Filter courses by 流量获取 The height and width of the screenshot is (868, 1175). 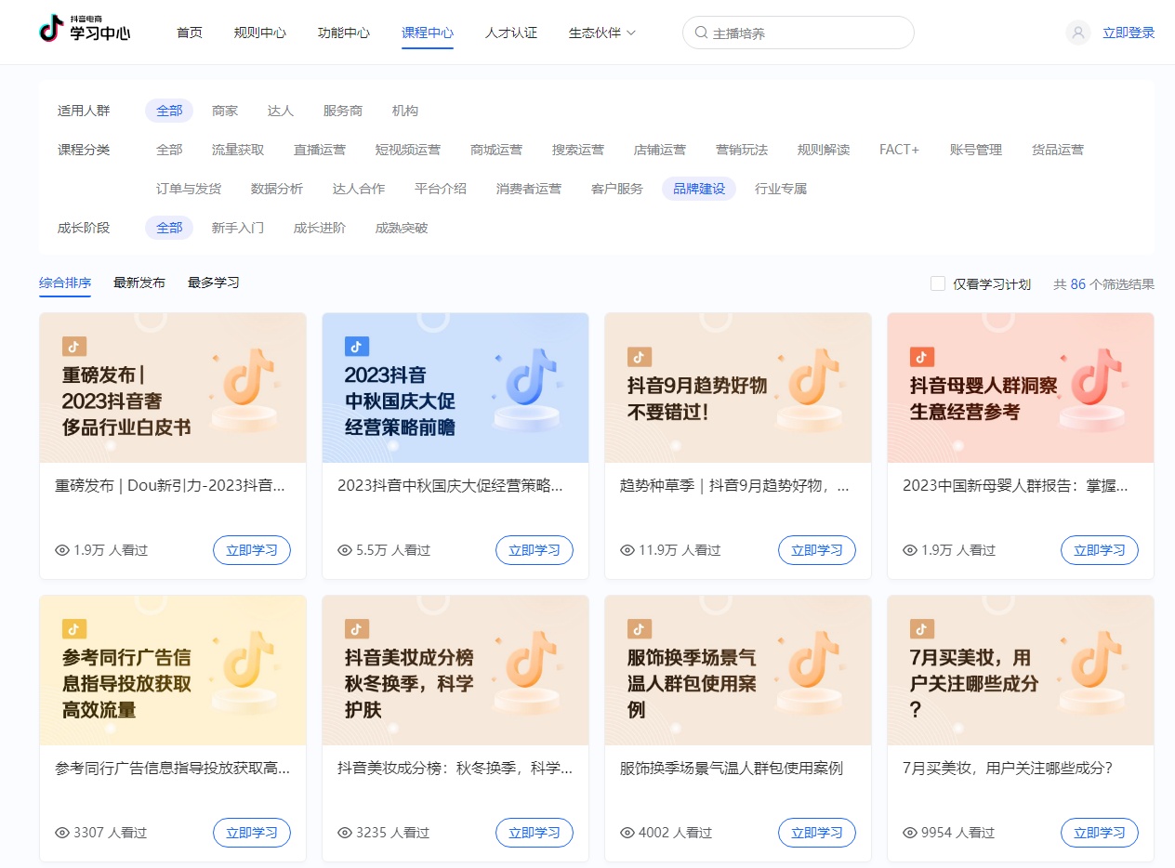point(238,150)
